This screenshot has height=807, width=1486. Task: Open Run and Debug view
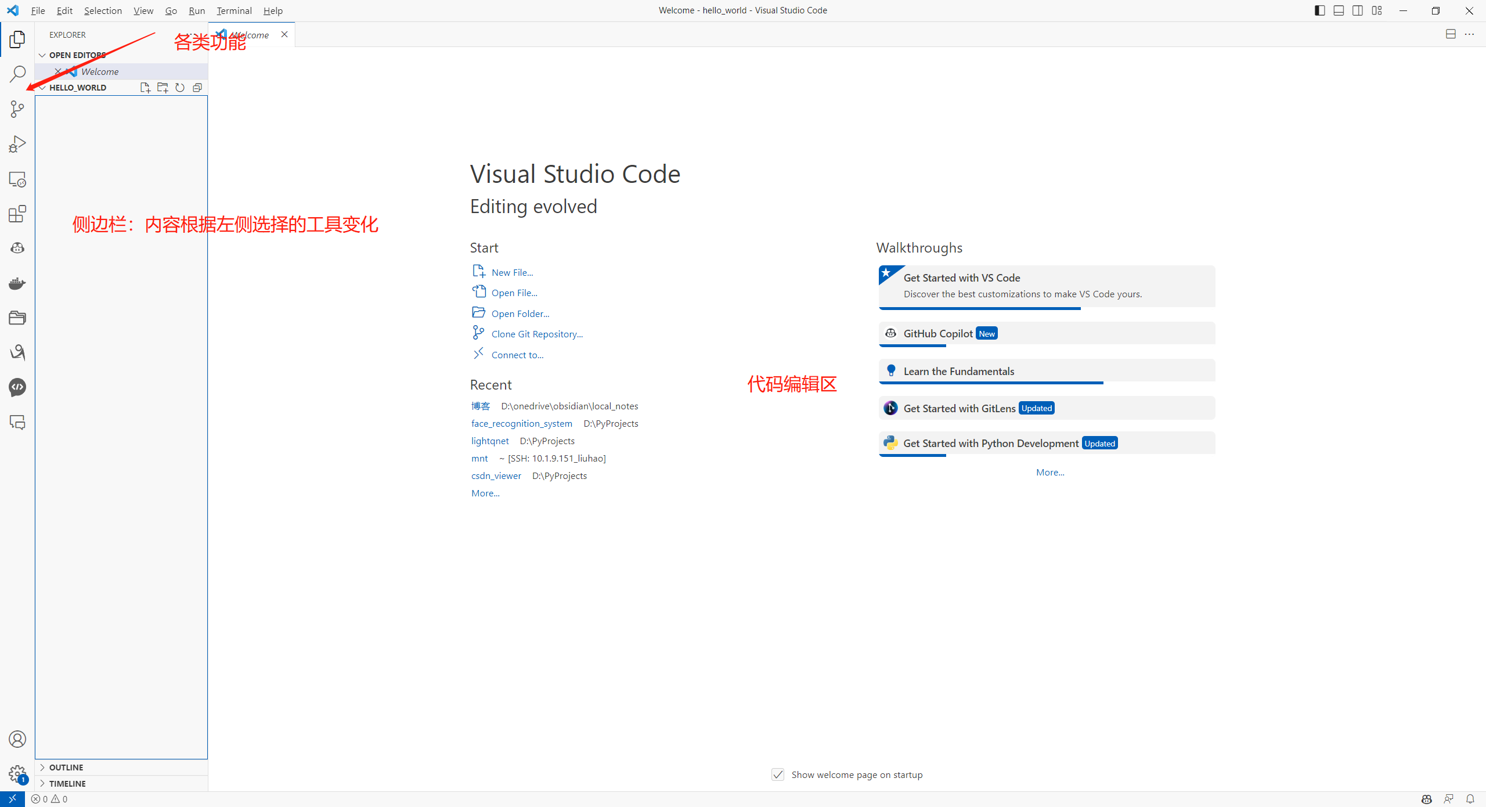coord(17,144)
